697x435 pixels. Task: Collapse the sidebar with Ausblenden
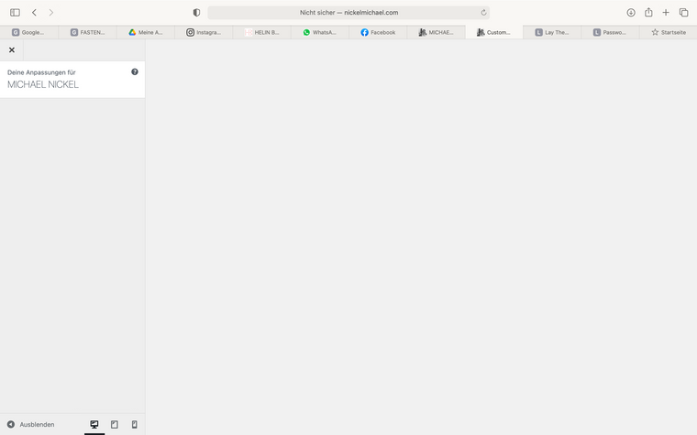pyautogui.click(x=31, y=425)
